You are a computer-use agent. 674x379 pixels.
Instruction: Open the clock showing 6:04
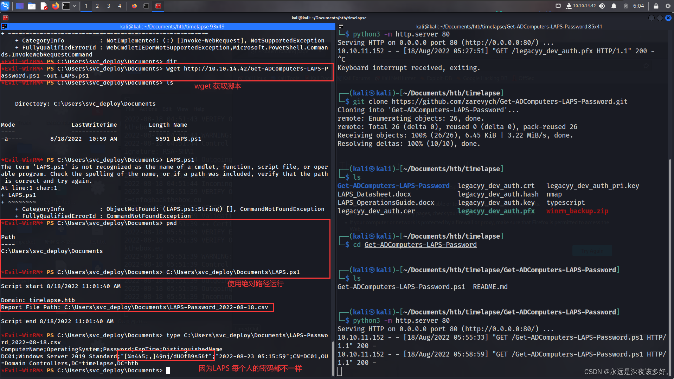pos(638,6)
